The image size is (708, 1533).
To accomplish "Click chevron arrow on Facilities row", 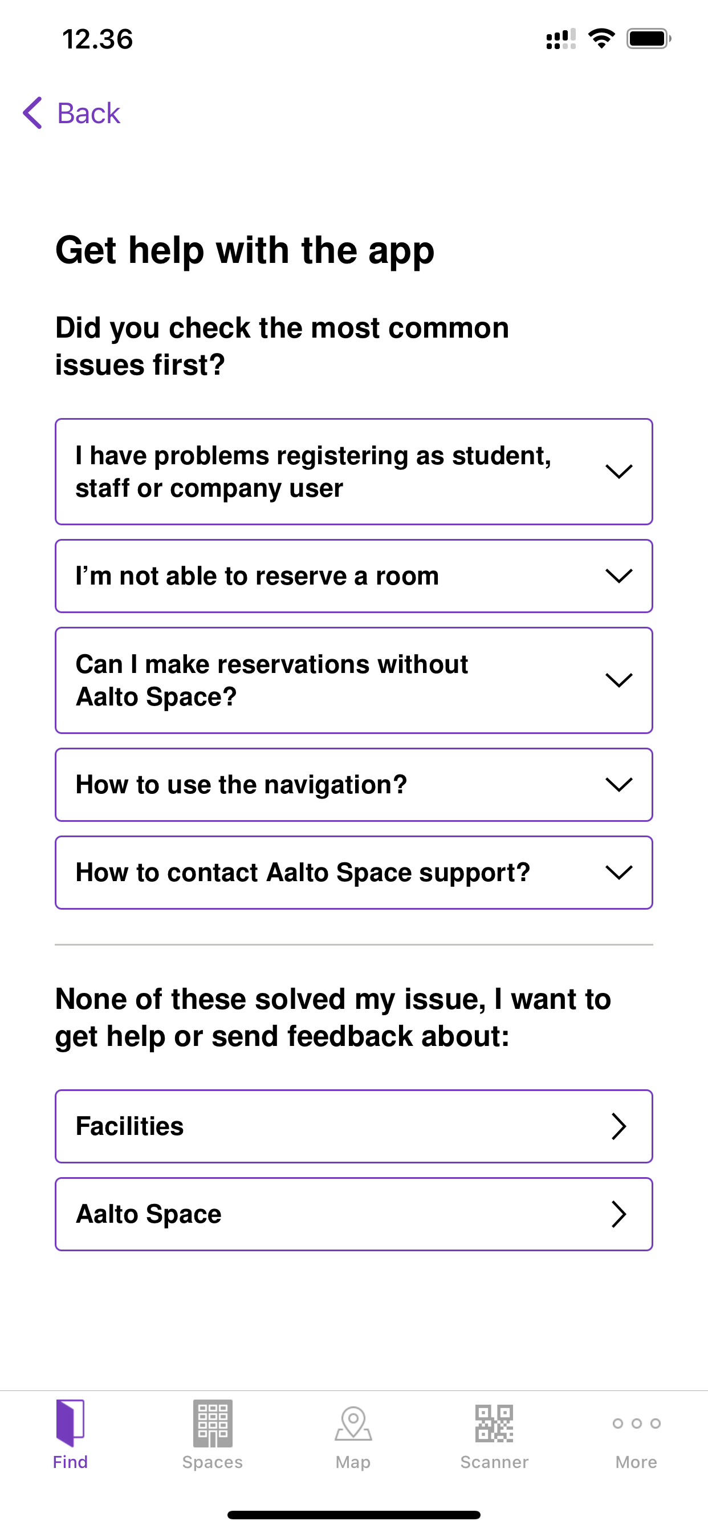I will coord(619,1126).
